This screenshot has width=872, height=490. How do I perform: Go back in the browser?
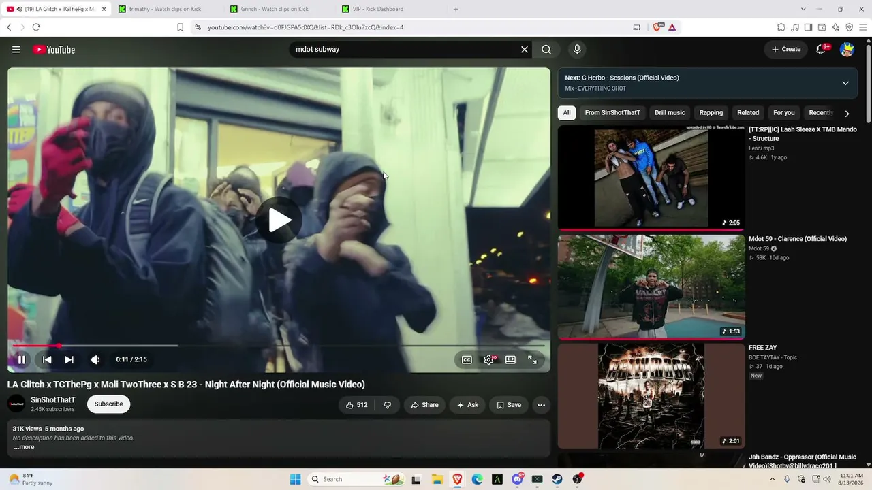tap(9, 27)
